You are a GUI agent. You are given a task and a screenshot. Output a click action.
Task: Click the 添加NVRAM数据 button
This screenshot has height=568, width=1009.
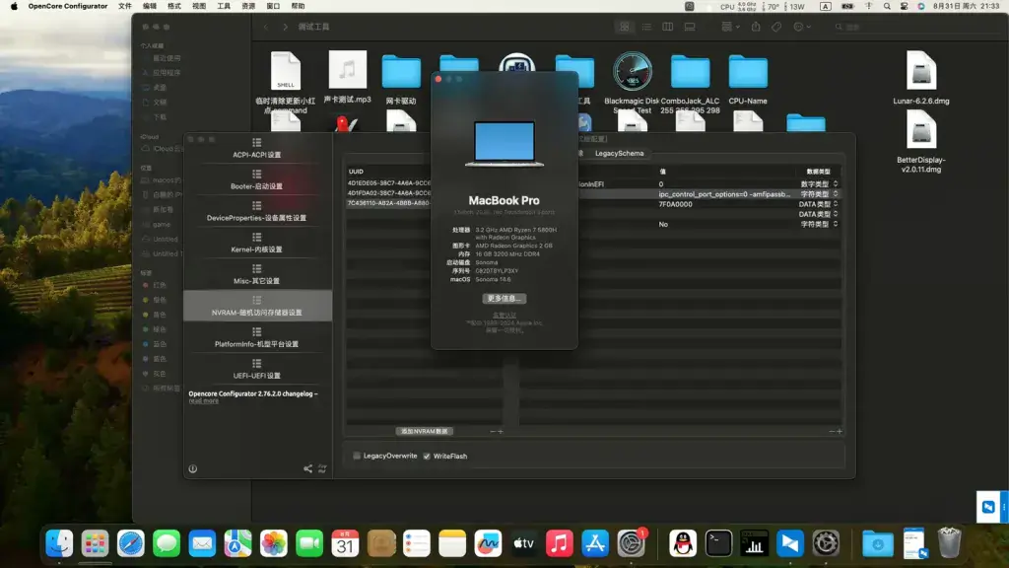(424, 432)
